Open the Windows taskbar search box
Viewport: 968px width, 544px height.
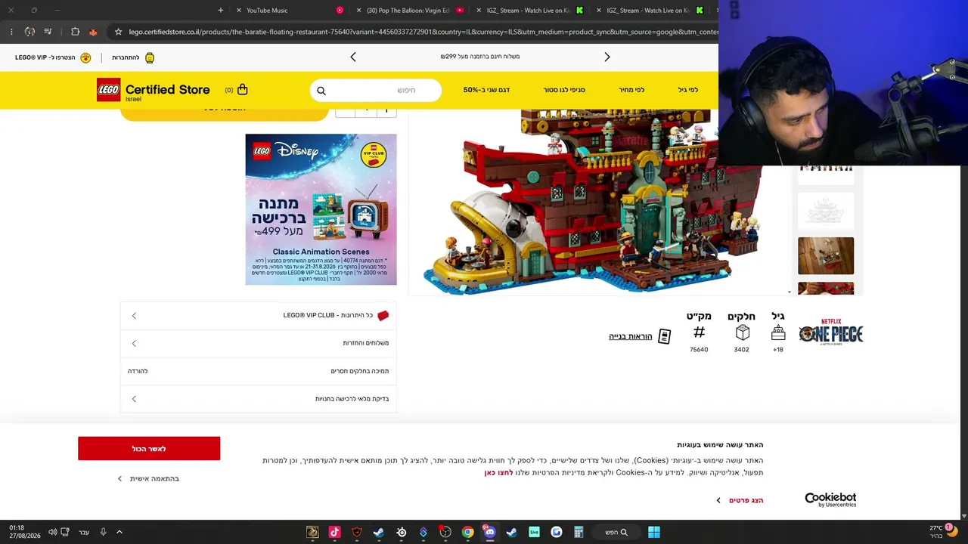[616, 532]
